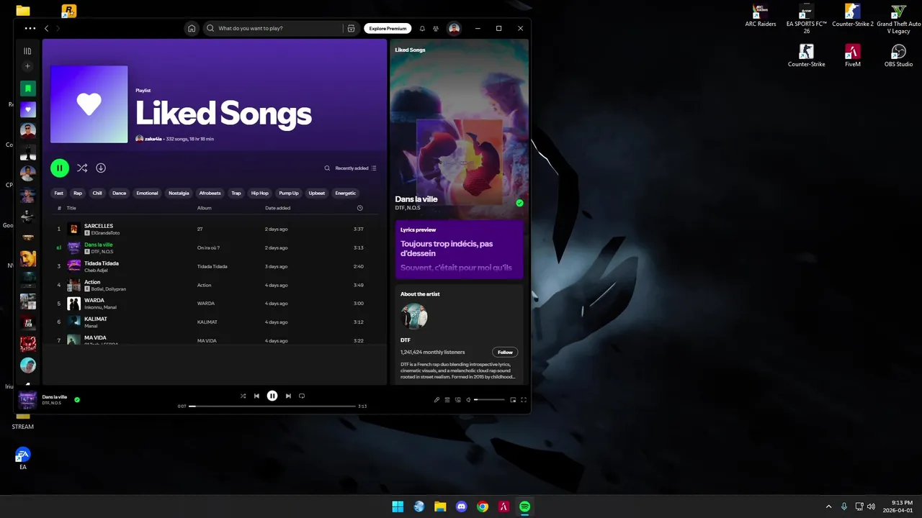Select the KALIMAT song title
The image size is (922, 518).
(96, 319)
